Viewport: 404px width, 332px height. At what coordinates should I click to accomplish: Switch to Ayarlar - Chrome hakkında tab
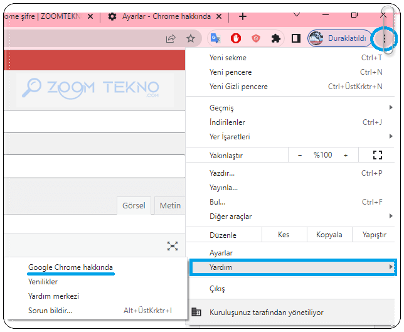click(164, 16)
